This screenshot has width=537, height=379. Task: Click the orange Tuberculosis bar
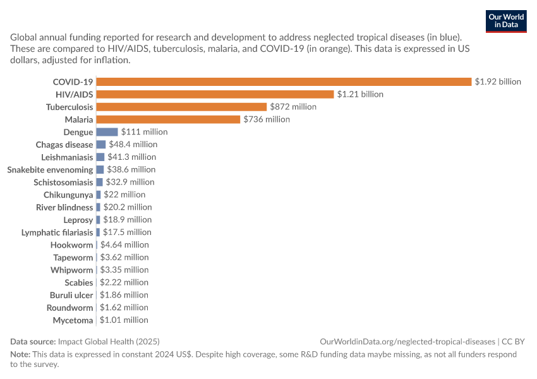(x=181, y=107)
